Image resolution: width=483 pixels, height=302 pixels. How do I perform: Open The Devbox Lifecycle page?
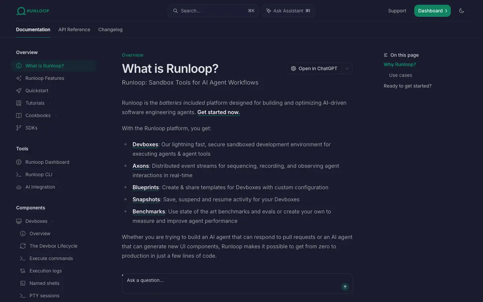point(54,246)
